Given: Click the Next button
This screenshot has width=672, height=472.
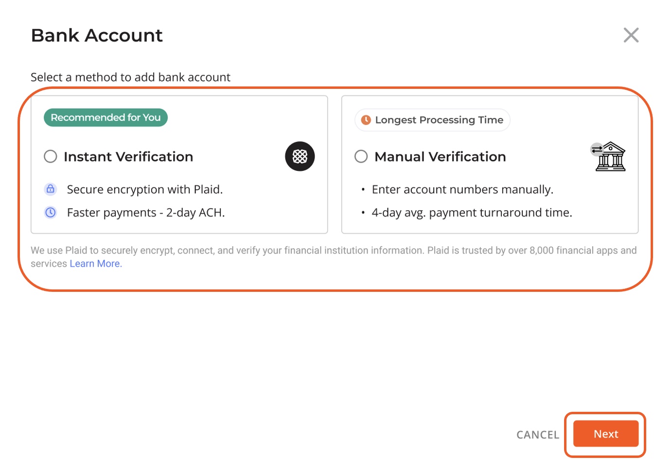Looking at the screenshot, I should tap(606, 434).
